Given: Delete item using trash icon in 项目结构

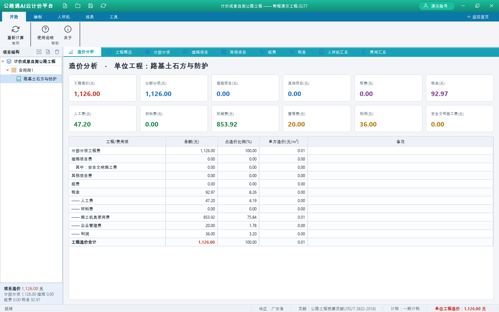Looking at the screenshot, I should [57, 52].
